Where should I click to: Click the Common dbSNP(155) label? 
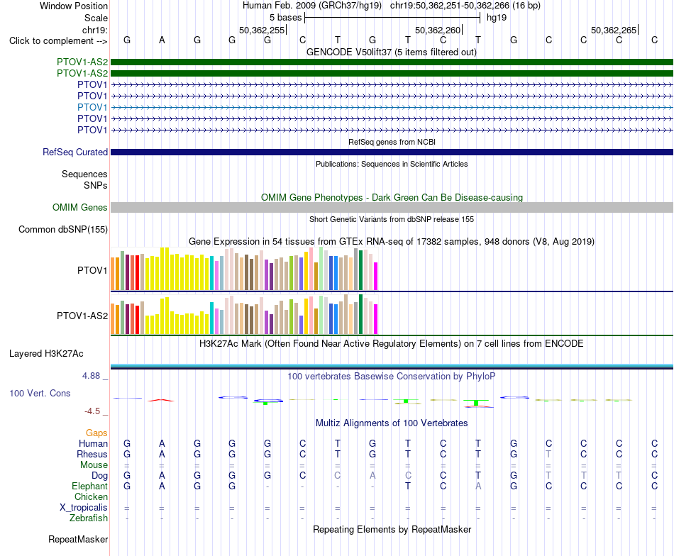coord(62,230)
